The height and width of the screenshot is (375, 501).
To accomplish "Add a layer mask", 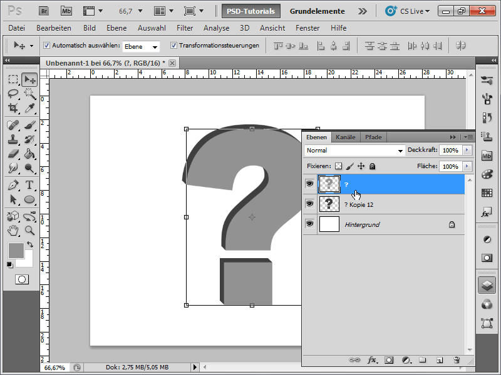I will 389,361.
